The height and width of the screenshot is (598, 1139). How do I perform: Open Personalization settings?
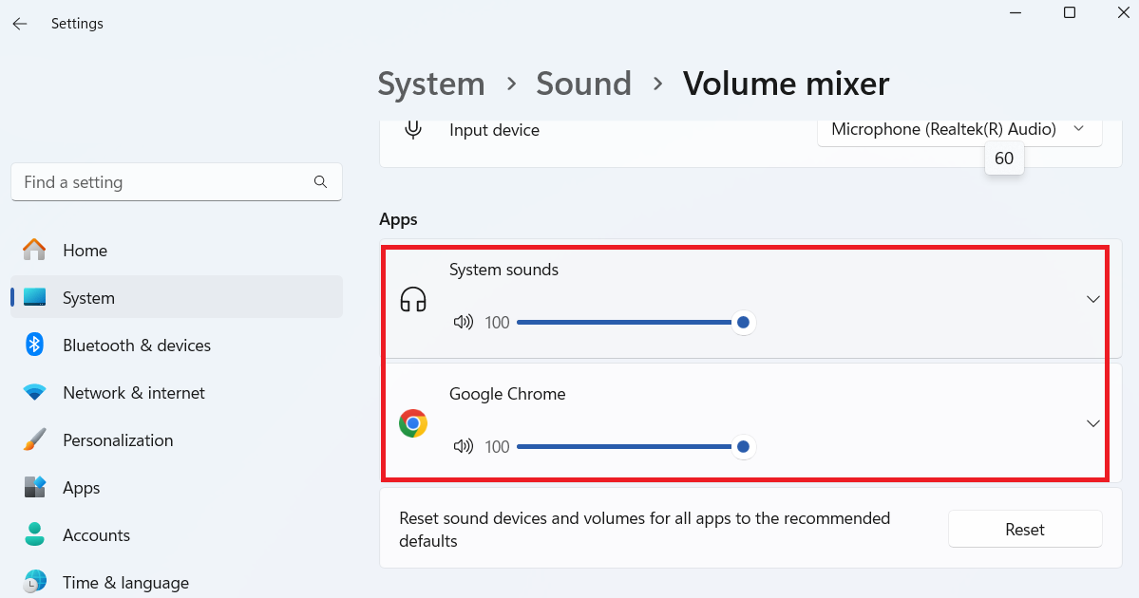[x=177, y=439]
